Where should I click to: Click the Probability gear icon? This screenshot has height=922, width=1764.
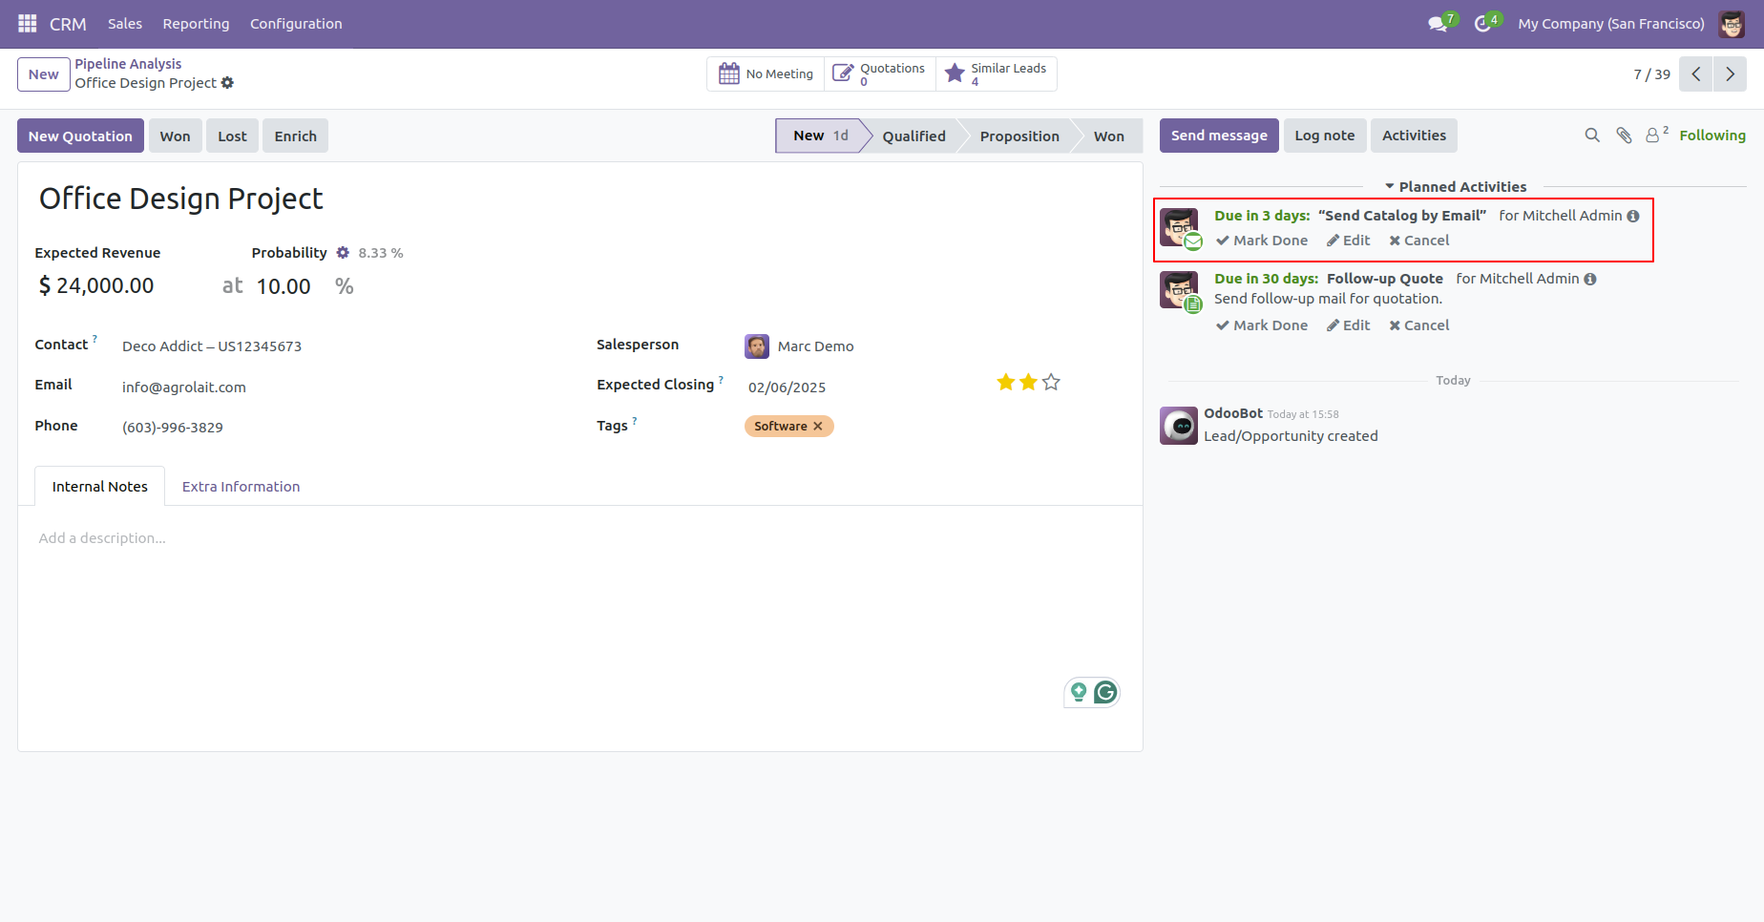(x=343, y=253)
